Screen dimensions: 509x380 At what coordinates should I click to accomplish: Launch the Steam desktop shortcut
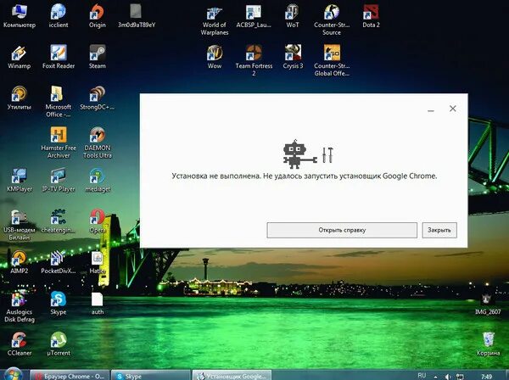pyautogui.click(x=97, y=57)
